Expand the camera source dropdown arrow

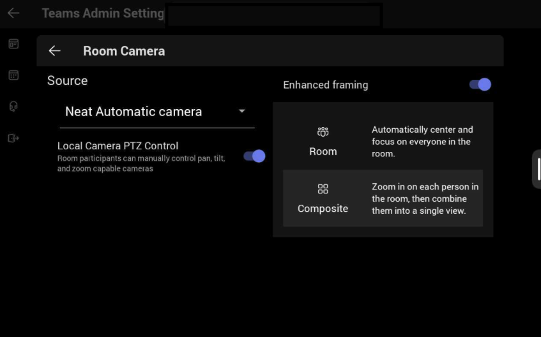pyautogui.click(x=242, y=111)
